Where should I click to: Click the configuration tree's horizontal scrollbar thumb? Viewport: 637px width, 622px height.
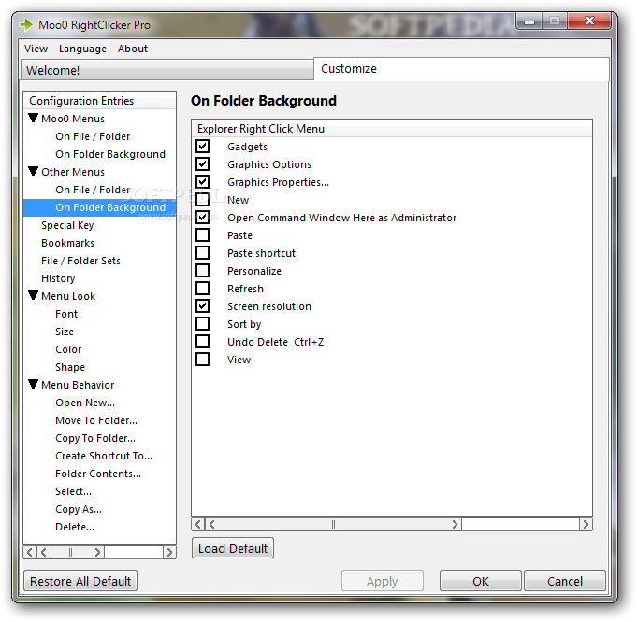click(70, 552)
